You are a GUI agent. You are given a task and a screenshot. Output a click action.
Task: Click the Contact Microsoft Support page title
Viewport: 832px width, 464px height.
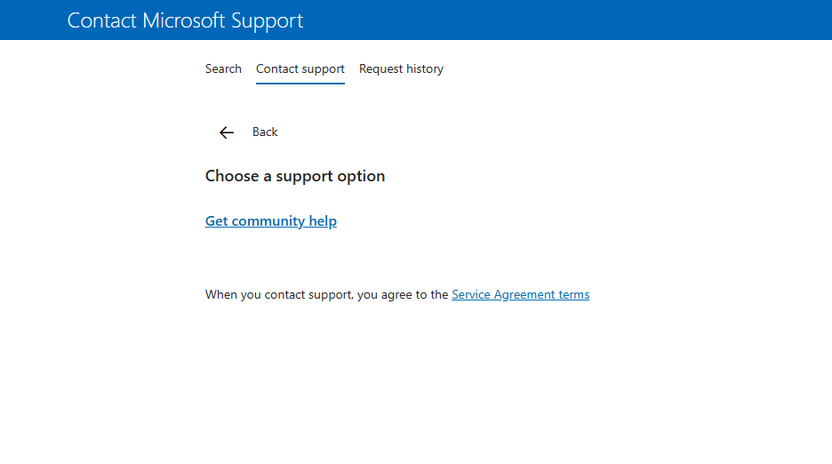pos(185,20)
